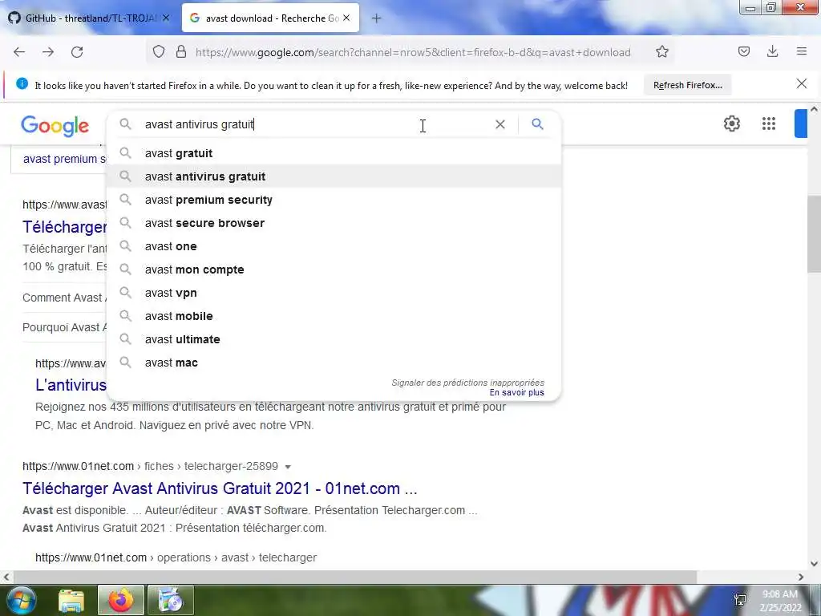Image resolution: width=821 pixels, height=616 pixels.
Task: Click the info icon on notification bar
Action: point(22,83)
